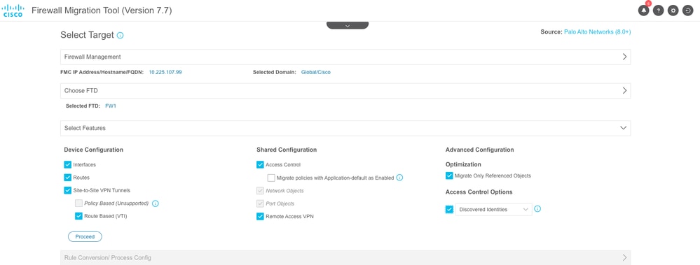Enable Migrate policies with Application-default checkbox
700x265 pixels.
coord(271,178)
